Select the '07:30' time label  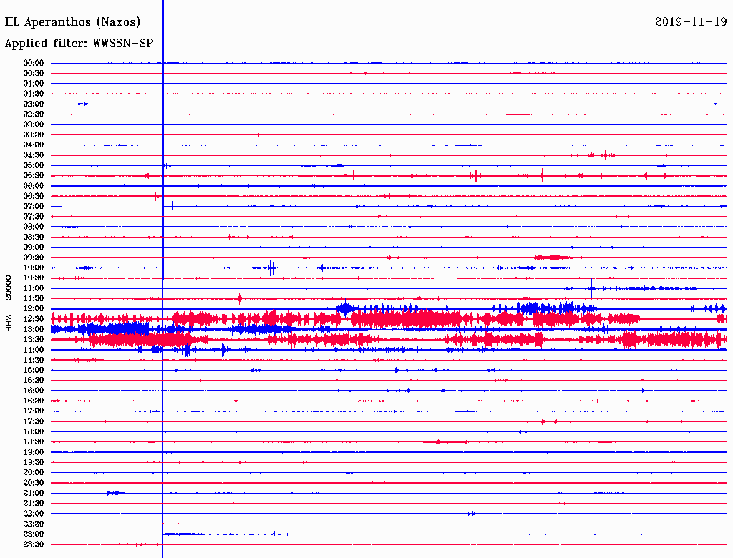tap(34, 217)
